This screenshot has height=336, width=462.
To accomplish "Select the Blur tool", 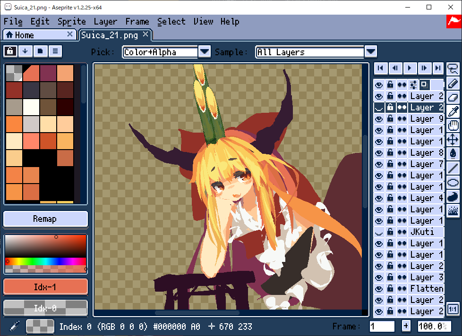I will click(x=453, y=210).
